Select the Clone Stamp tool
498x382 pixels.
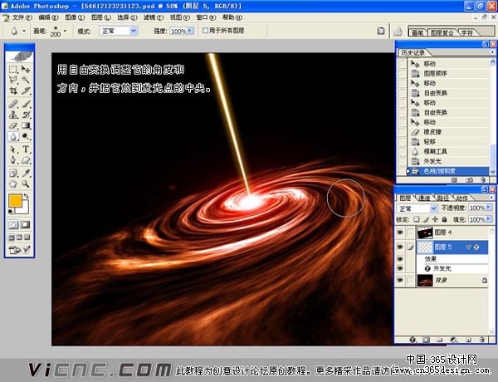tap(13, 115)
